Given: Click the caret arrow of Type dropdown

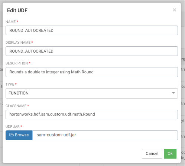Looking at the screenshot, I should coord(173,93).
